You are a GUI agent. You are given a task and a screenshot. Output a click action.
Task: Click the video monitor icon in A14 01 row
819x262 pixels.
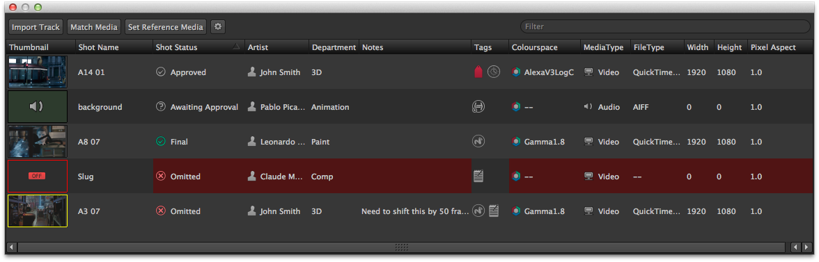point(588,72)
